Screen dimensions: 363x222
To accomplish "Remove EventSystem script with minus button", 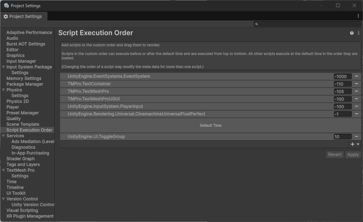I will (x=357, y=76).
